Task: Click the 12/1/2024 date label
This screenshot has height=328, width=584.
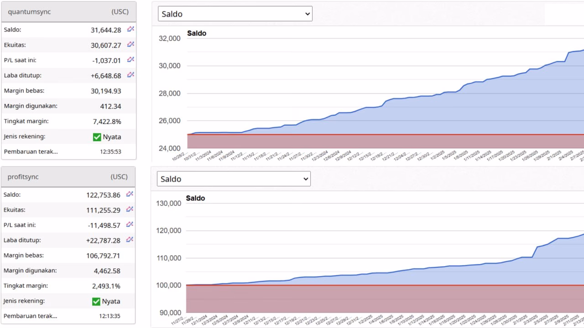Action: pos(200,320)
